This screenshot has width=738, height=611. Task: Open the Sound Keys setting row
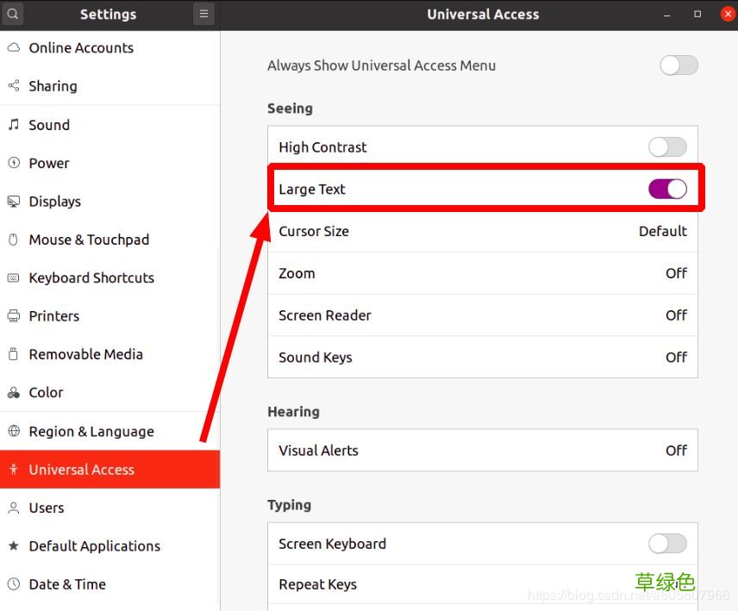(x=482, y=358)
